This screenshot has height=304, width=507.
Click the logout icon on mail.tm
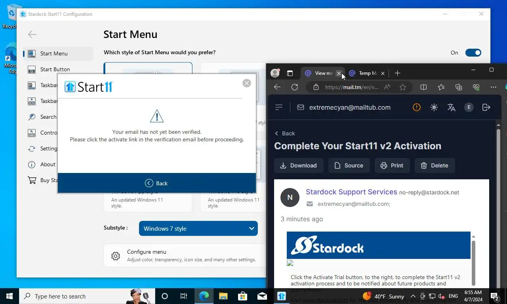pyautogui.click(x=486, y=107)
